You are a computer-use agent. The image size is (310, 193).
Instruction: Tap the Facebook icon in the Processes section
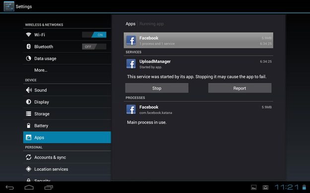[131, 109]
